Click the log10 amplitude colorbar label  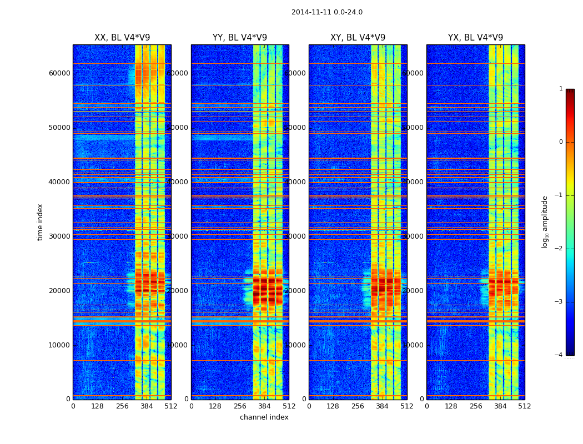pyautogui.click(x=545, y=222)
